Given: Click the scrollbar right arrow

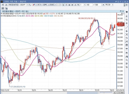Looking at the screenshot, I should (x=98, y=93).
